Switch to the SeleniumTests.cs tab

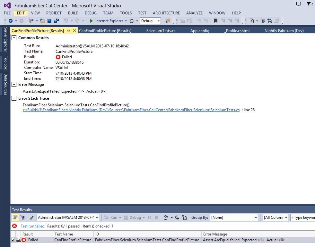pos(161,31)
